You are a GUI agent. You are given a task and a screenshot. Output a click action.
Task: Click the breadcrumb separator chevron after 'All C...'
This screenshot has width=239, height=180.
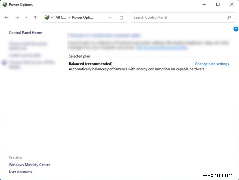tap(69, 17)
